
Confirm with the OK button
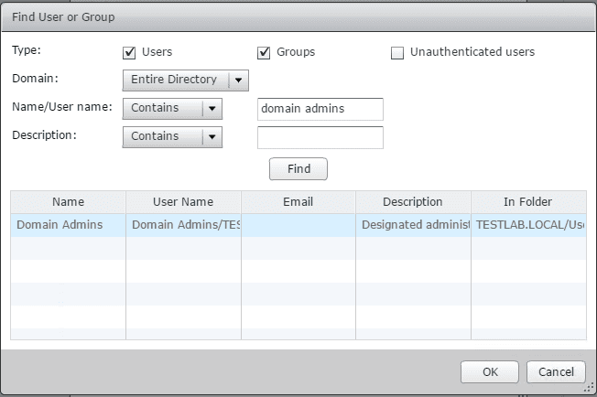490,371
